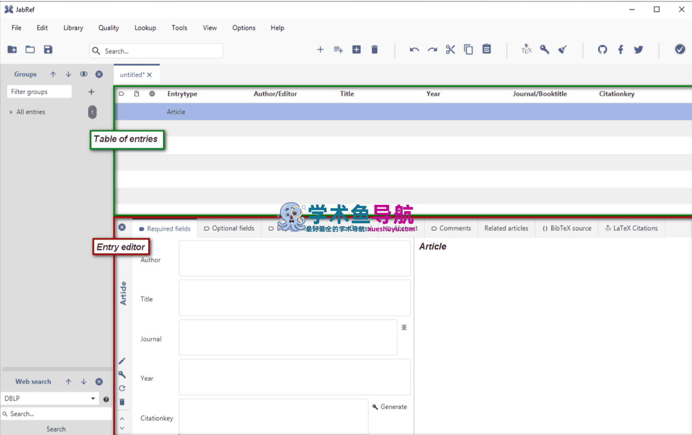Add a new article with the plus toolbar icon

coord(320,50)
